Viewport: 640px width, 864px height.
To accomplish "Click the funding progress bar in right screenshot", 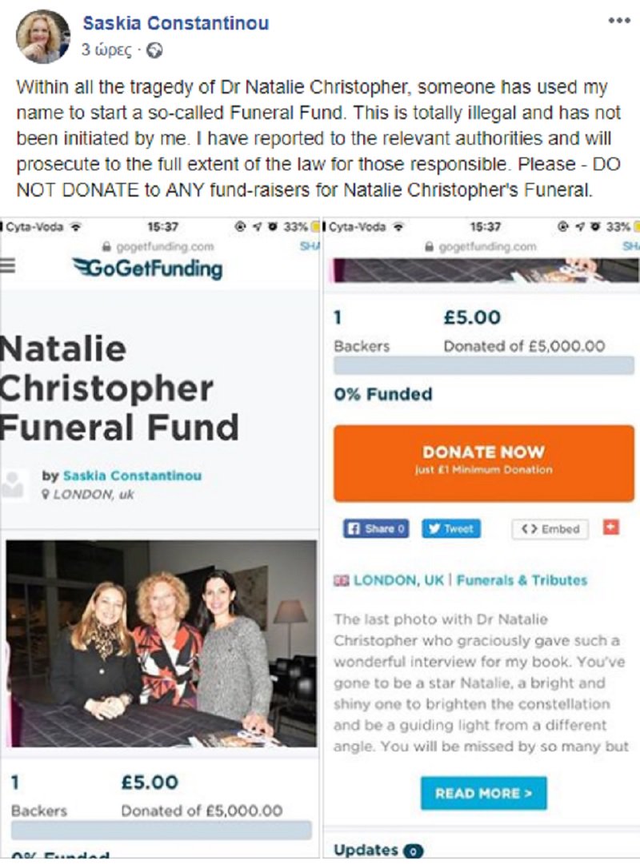I will [x=483, y=365].
